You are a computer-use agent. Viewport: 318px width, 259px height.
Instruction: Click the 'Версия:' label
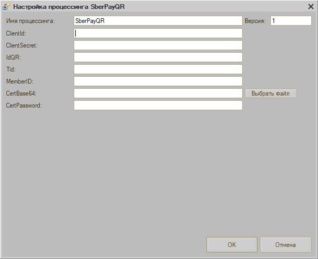point(255,21)
